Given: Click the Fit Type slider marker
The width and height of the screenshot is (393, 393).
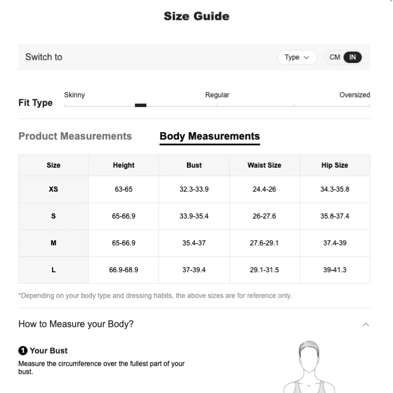Looking at the screenshot, I should point(141,105).
